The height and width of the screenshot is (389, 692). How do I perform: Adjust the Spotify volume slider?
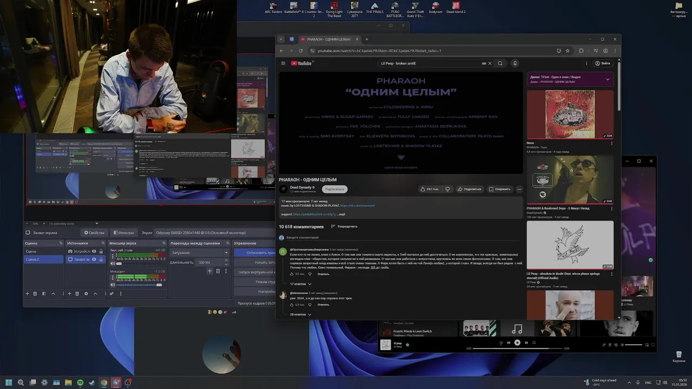(x=634, y=345)
